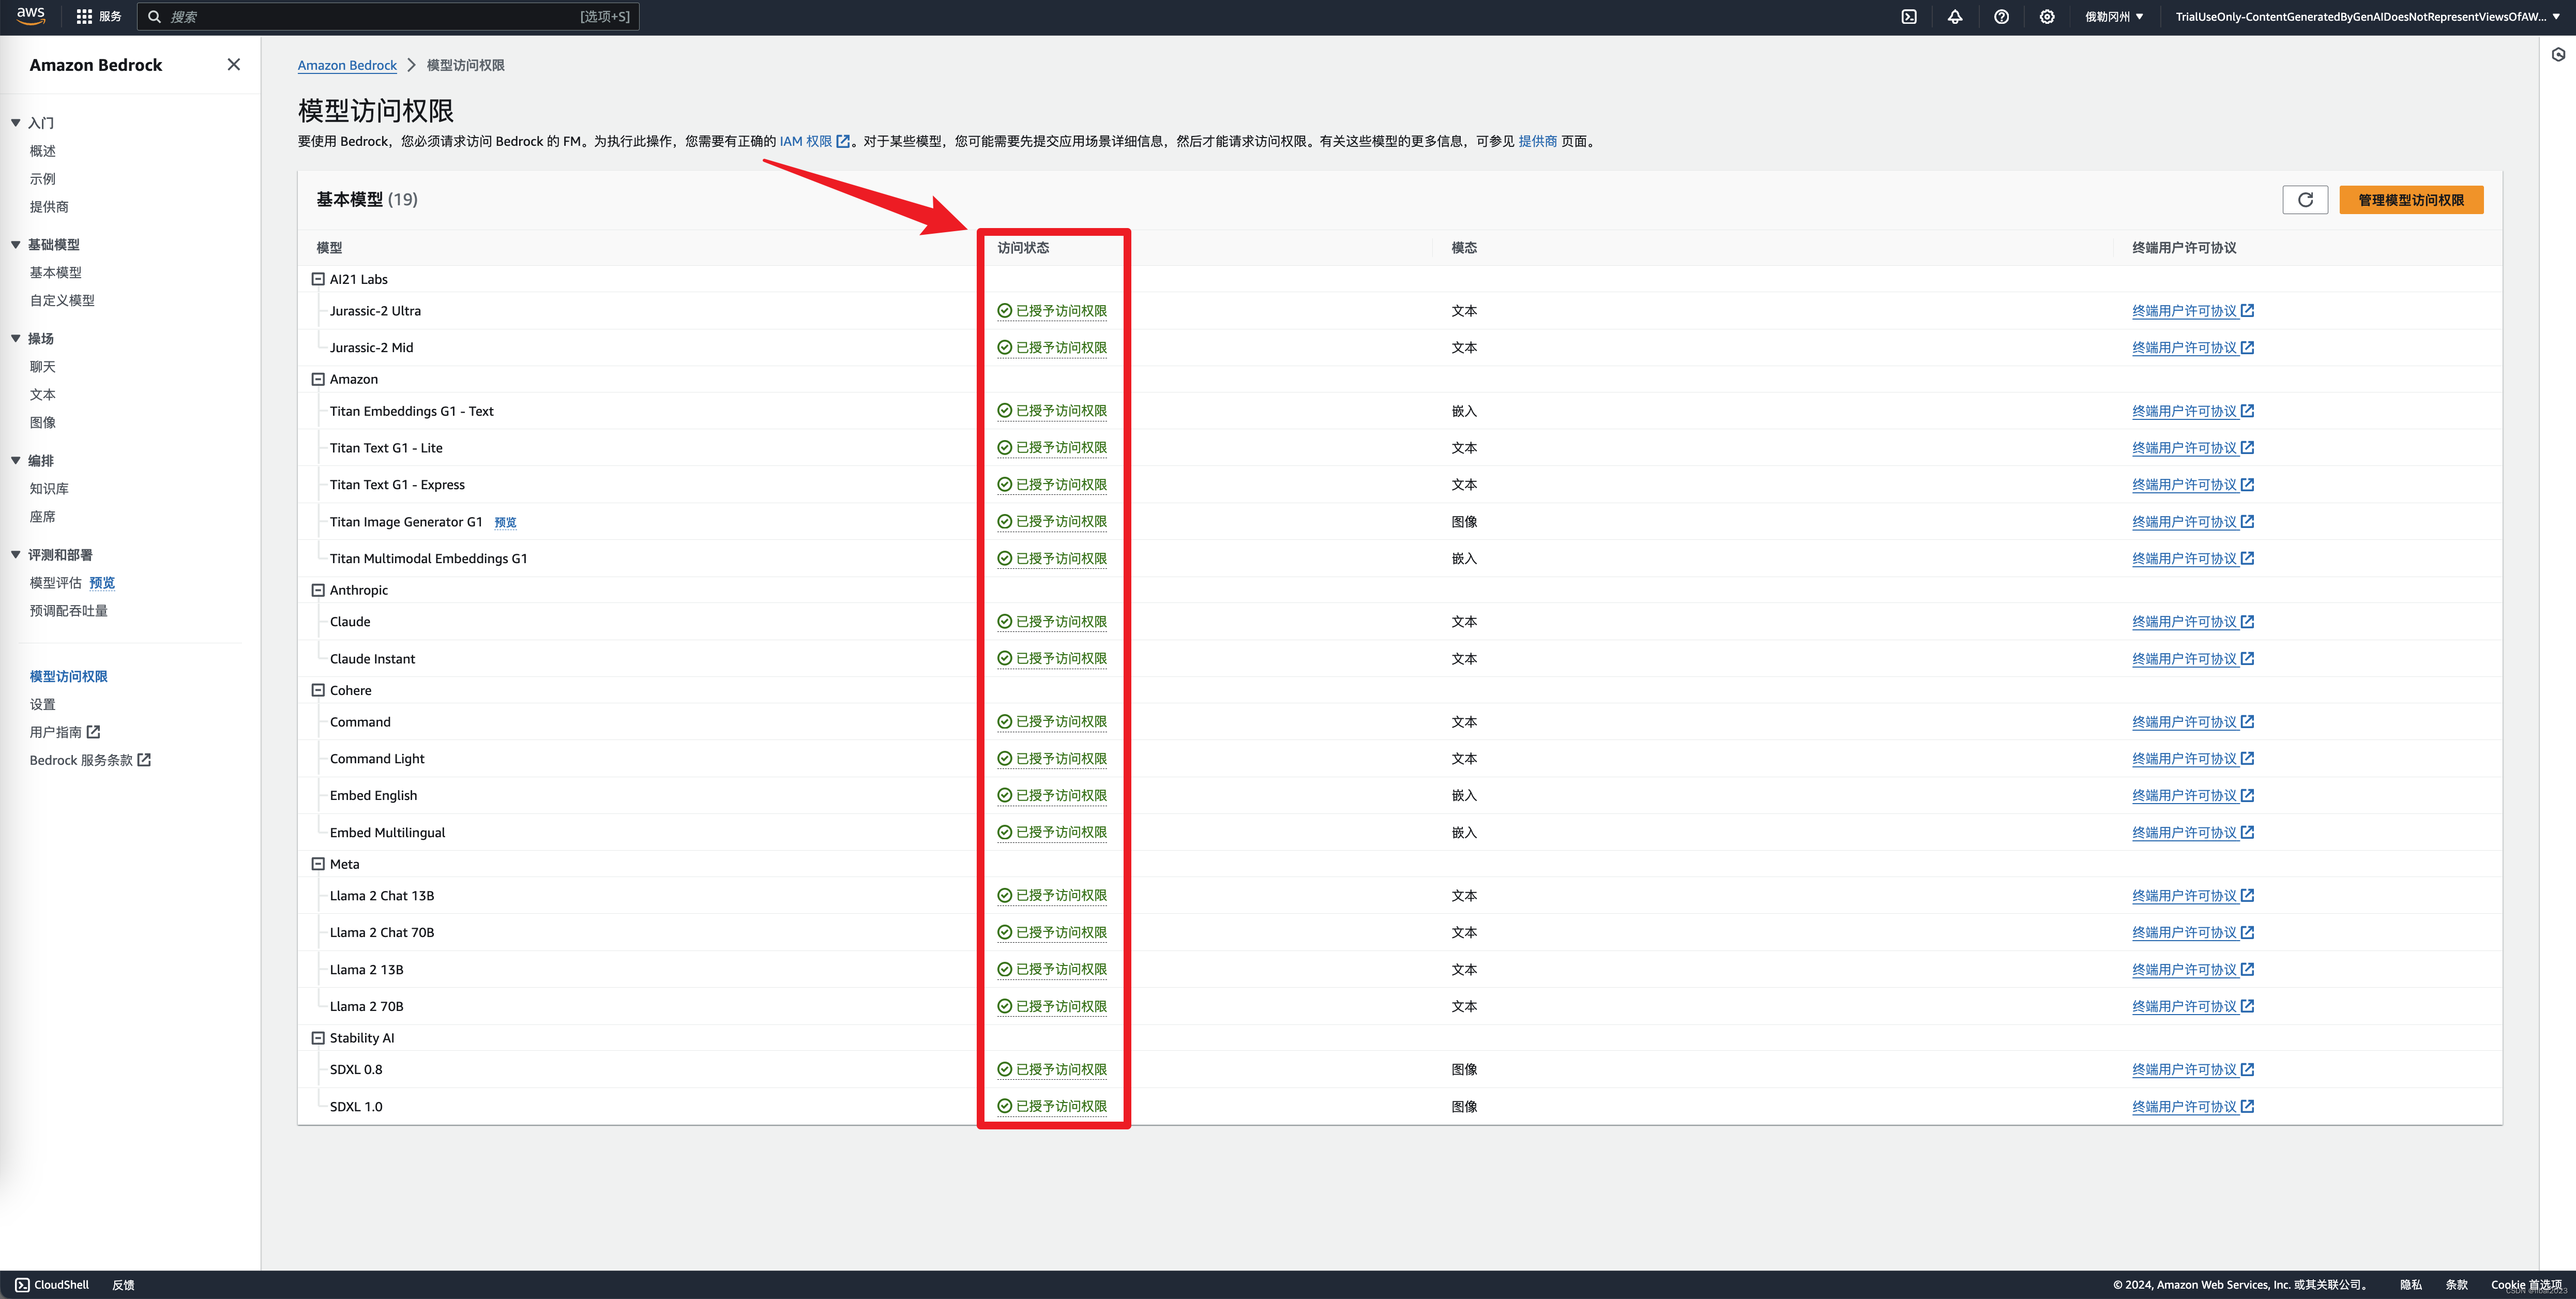This screenshot has width=2576, height=1299.
Task: Open the IAM permissions link
Action: click(x=814, y=141)
